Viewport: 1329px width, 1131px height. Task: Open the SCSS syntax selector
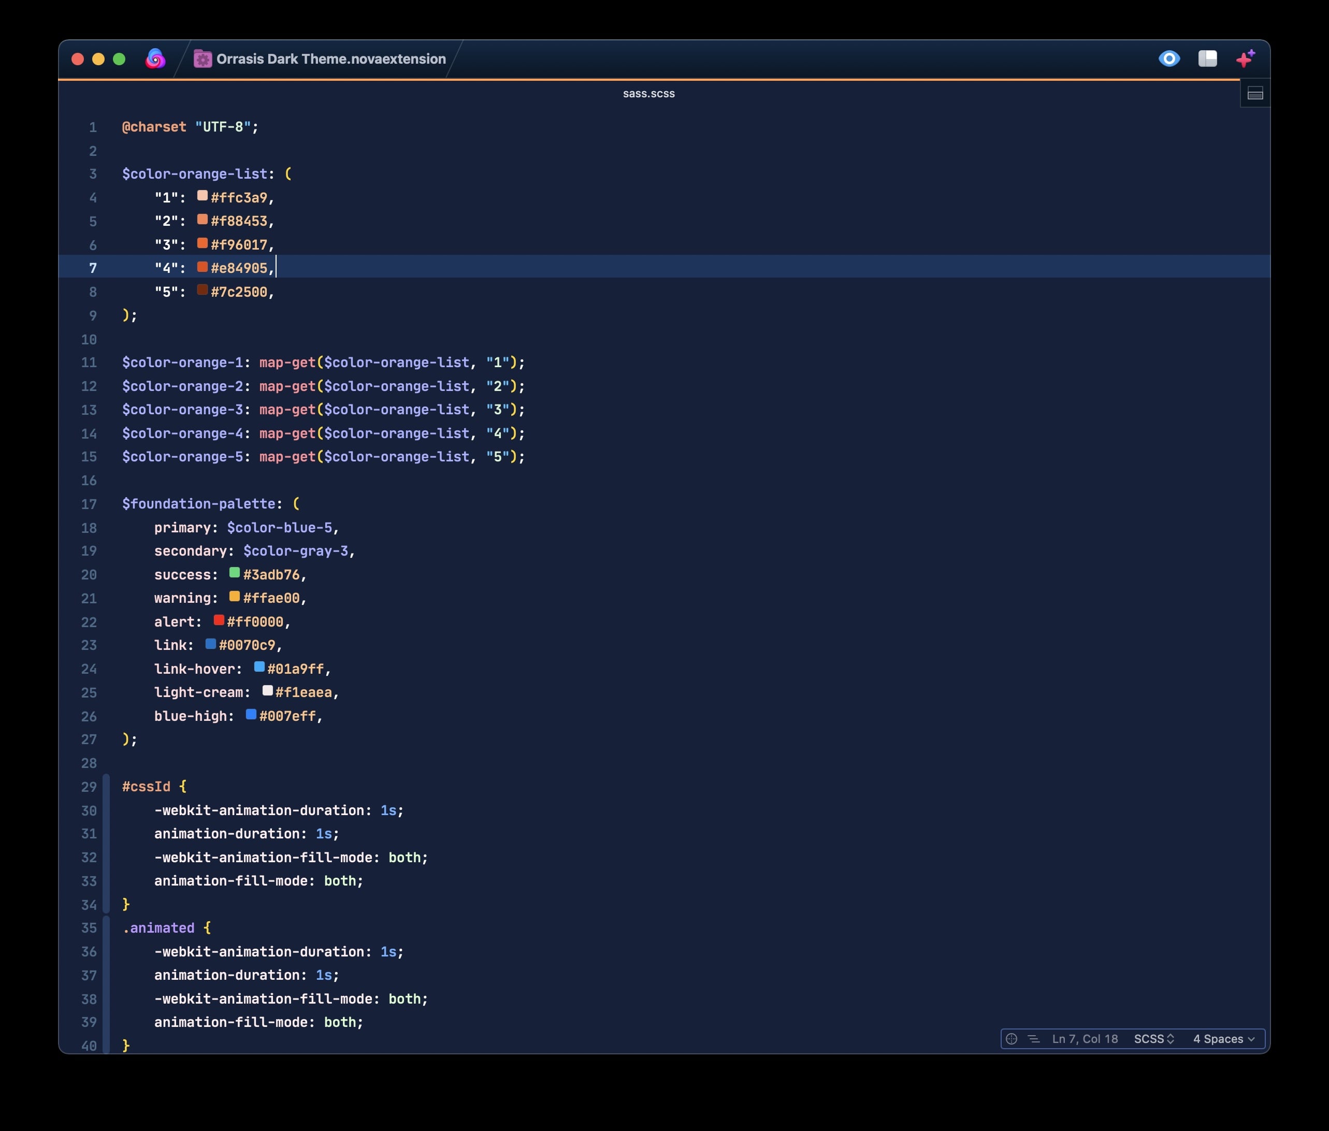(1153, 1039)
